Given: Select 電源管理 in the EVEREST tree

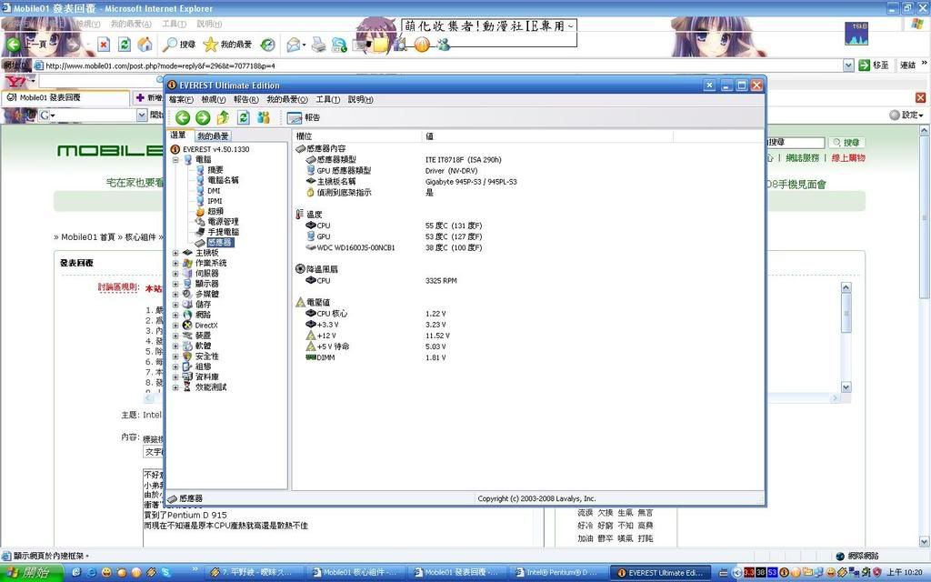Looking at the screenshot, I should [223, 222].
